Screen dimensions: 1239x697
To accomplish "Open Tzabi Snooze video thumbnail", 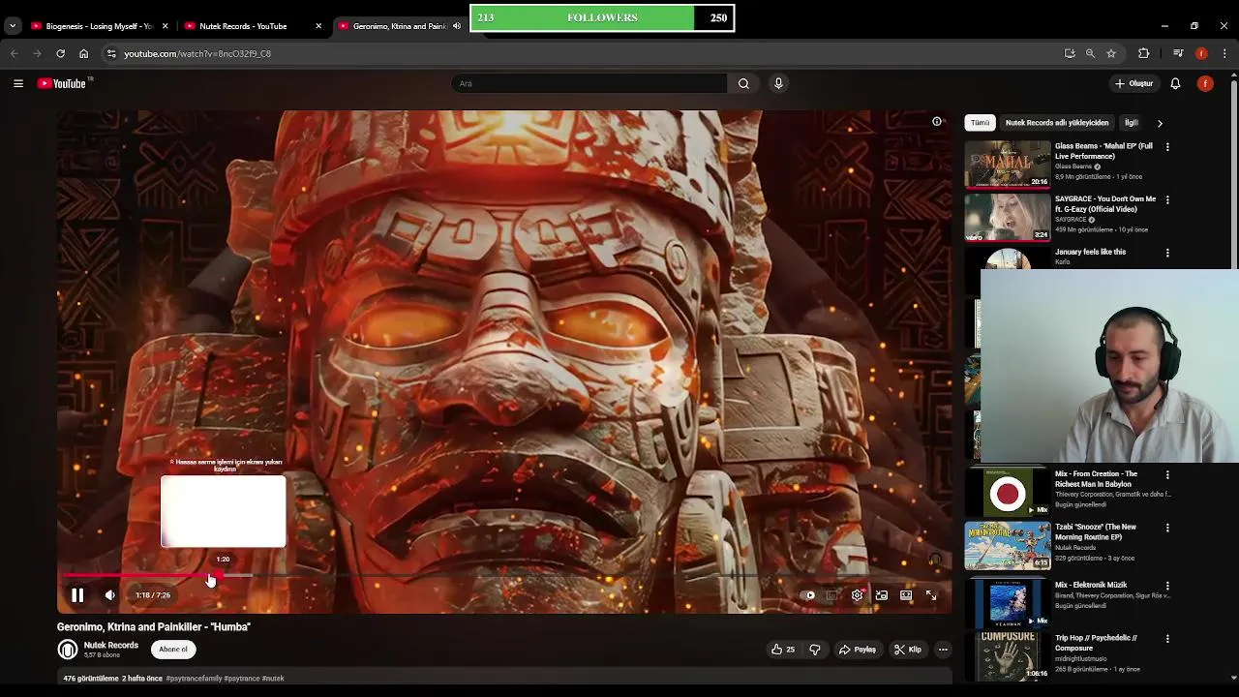I will point(1008,545).
